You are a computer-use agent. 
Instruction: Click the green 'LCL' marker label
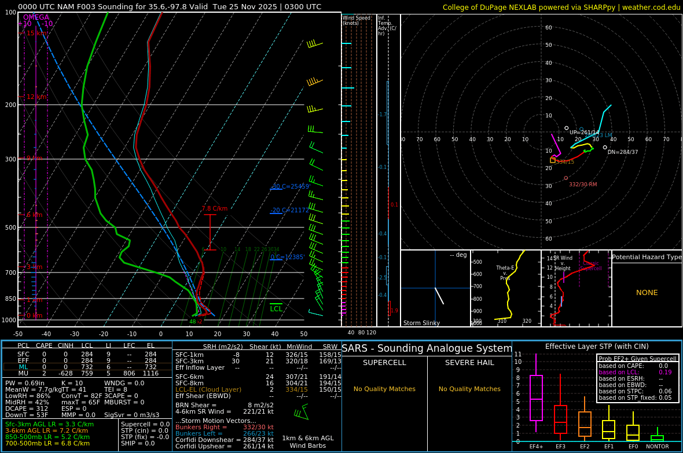(x=276, y=309)
